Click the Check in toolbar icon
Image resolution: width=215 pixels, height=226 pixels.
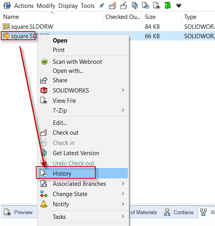[124, 6]
